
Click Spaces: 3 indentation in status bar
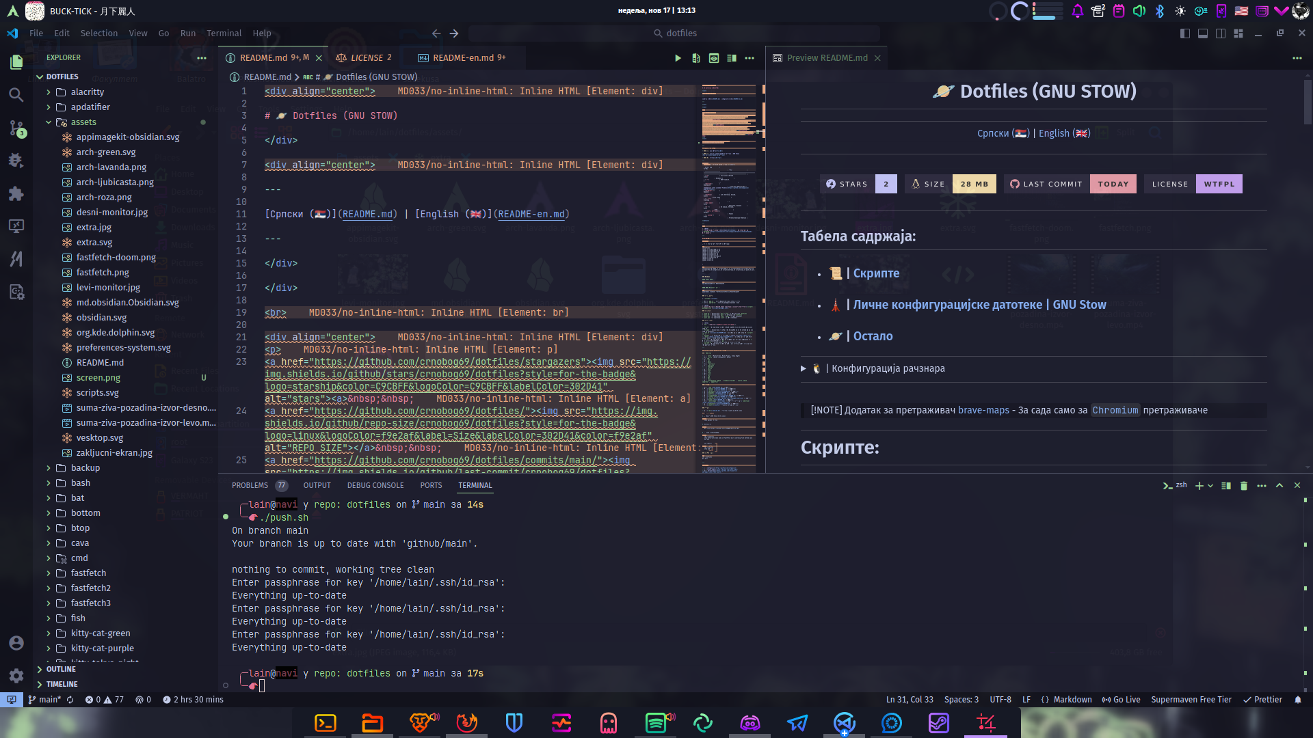961,700
